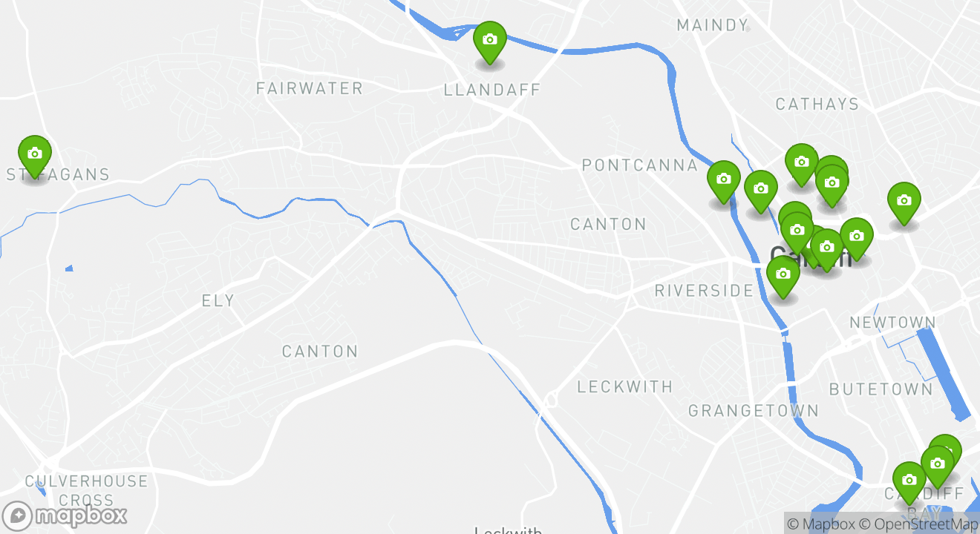Open the camera marker at St Fagans
This screenshot has height=534, width=980.
tap(34, 156)
